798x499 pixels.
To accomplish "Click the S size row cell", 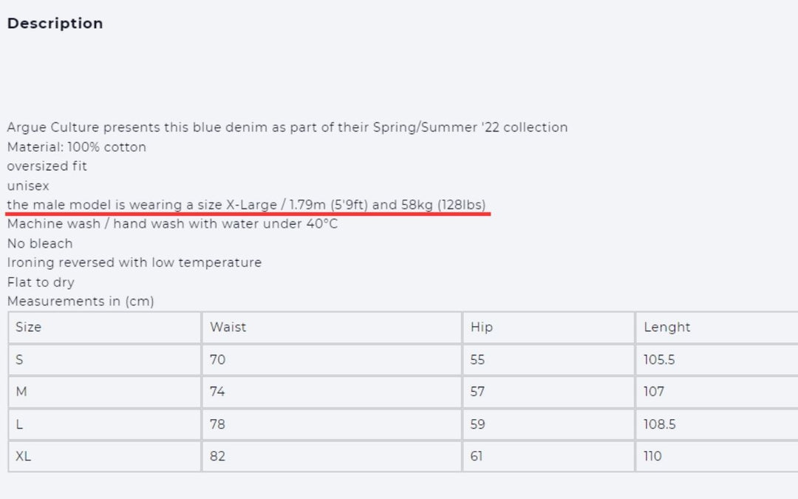I will [104, 360].
